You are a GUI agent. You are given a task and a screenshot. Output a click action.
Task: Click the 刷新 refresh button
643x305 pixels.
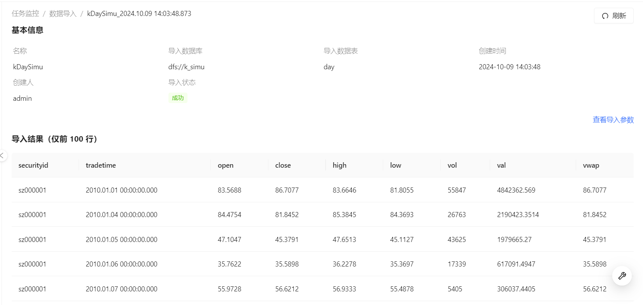[x=613, y=16]
